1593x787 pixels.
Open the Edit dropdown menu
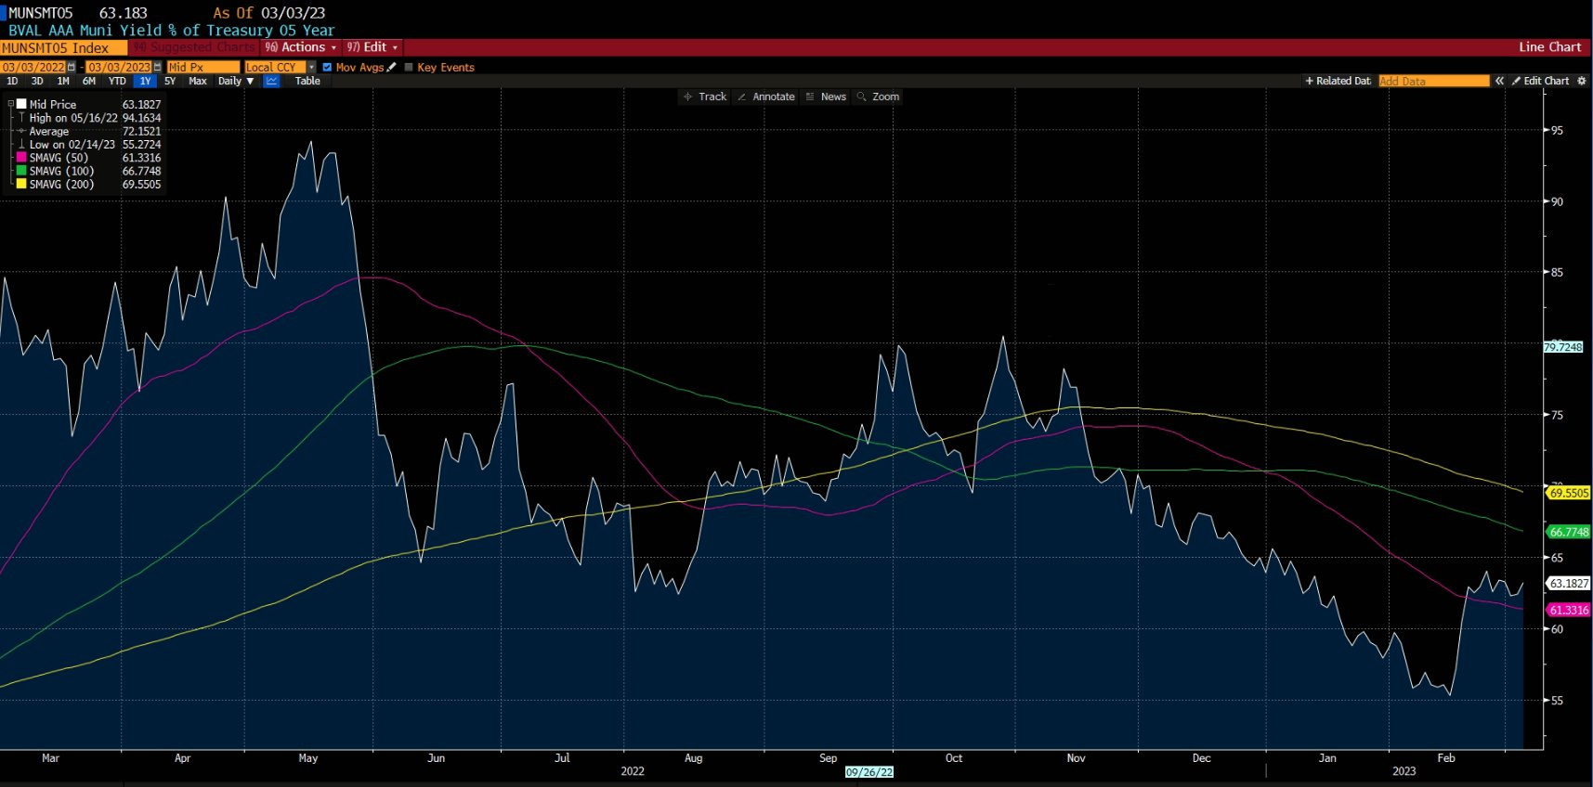pos(372,47)
